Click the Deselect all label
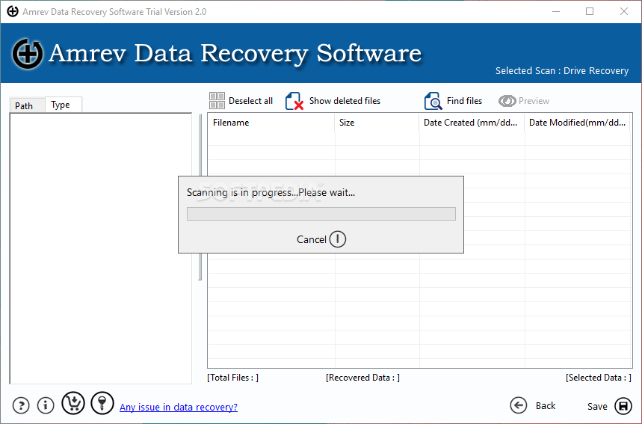Image resolution: width=642 pixels, height=424 pixels. coord(250,101)
